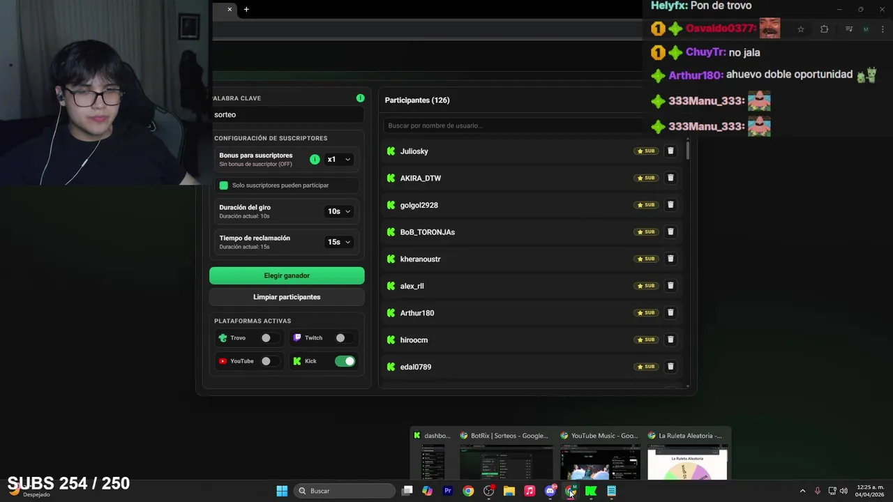Open the subscriber bonus x1 dropdown
Image resolution: width=893 pixels, height=502 pixels.
339,160
